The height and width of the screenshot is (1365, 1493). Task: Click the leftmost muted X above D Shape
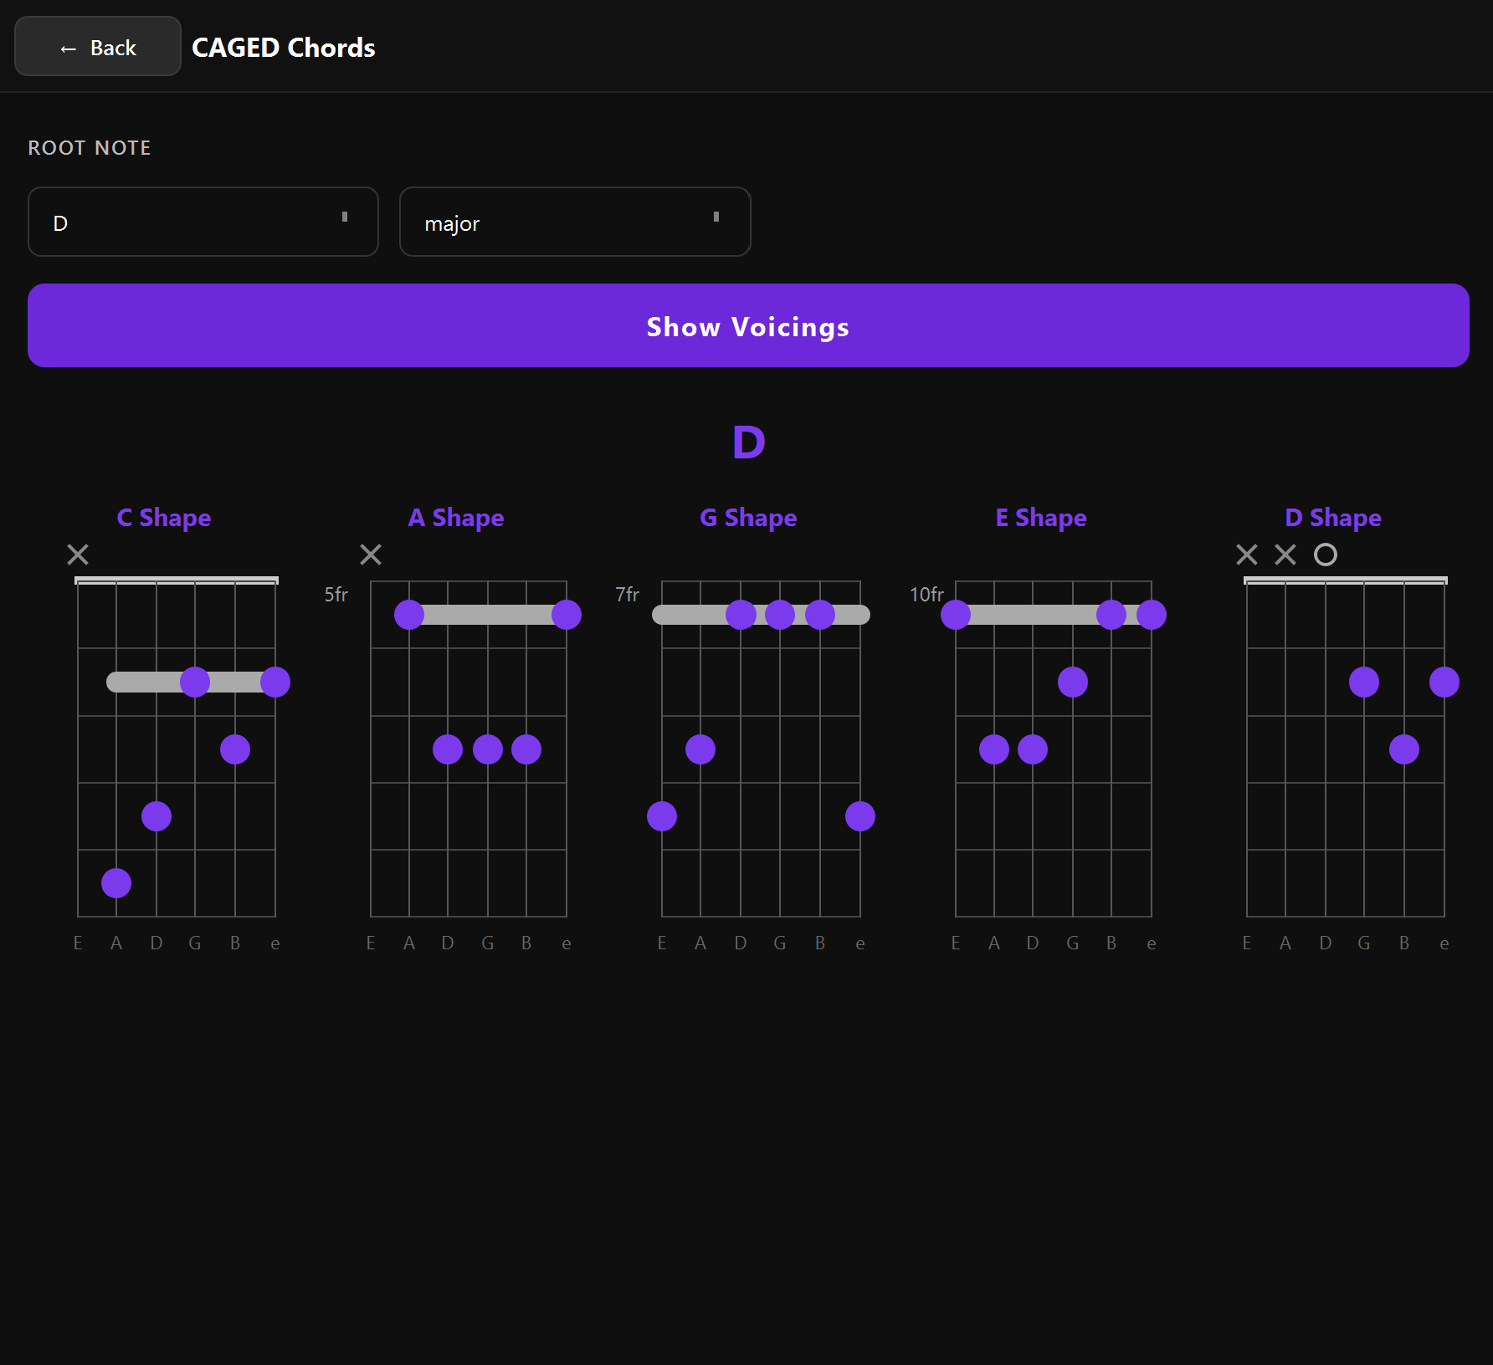(1246, 555)
